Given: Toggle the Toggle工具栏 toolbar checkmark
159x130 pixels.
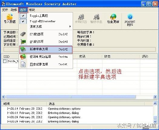Looking at the screenshot, I should point(23,16).
